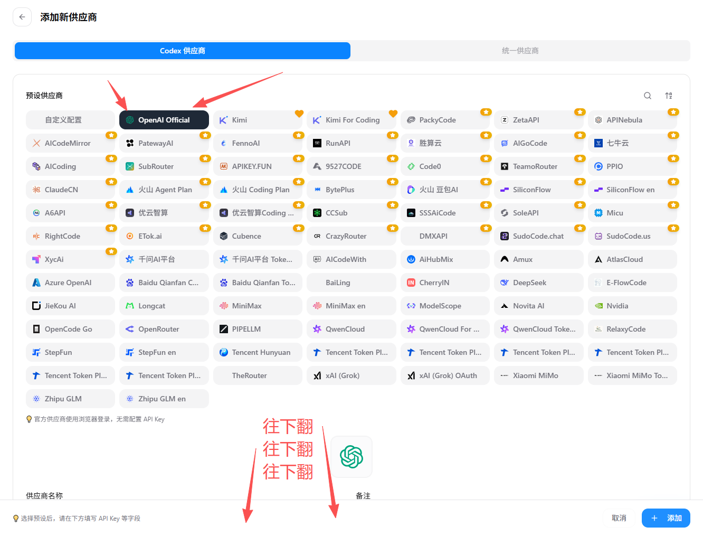The width and height of the screenshot is (703, 536).
Task: Pick the ZetaAPI provider
Action: tap(539, 120)
